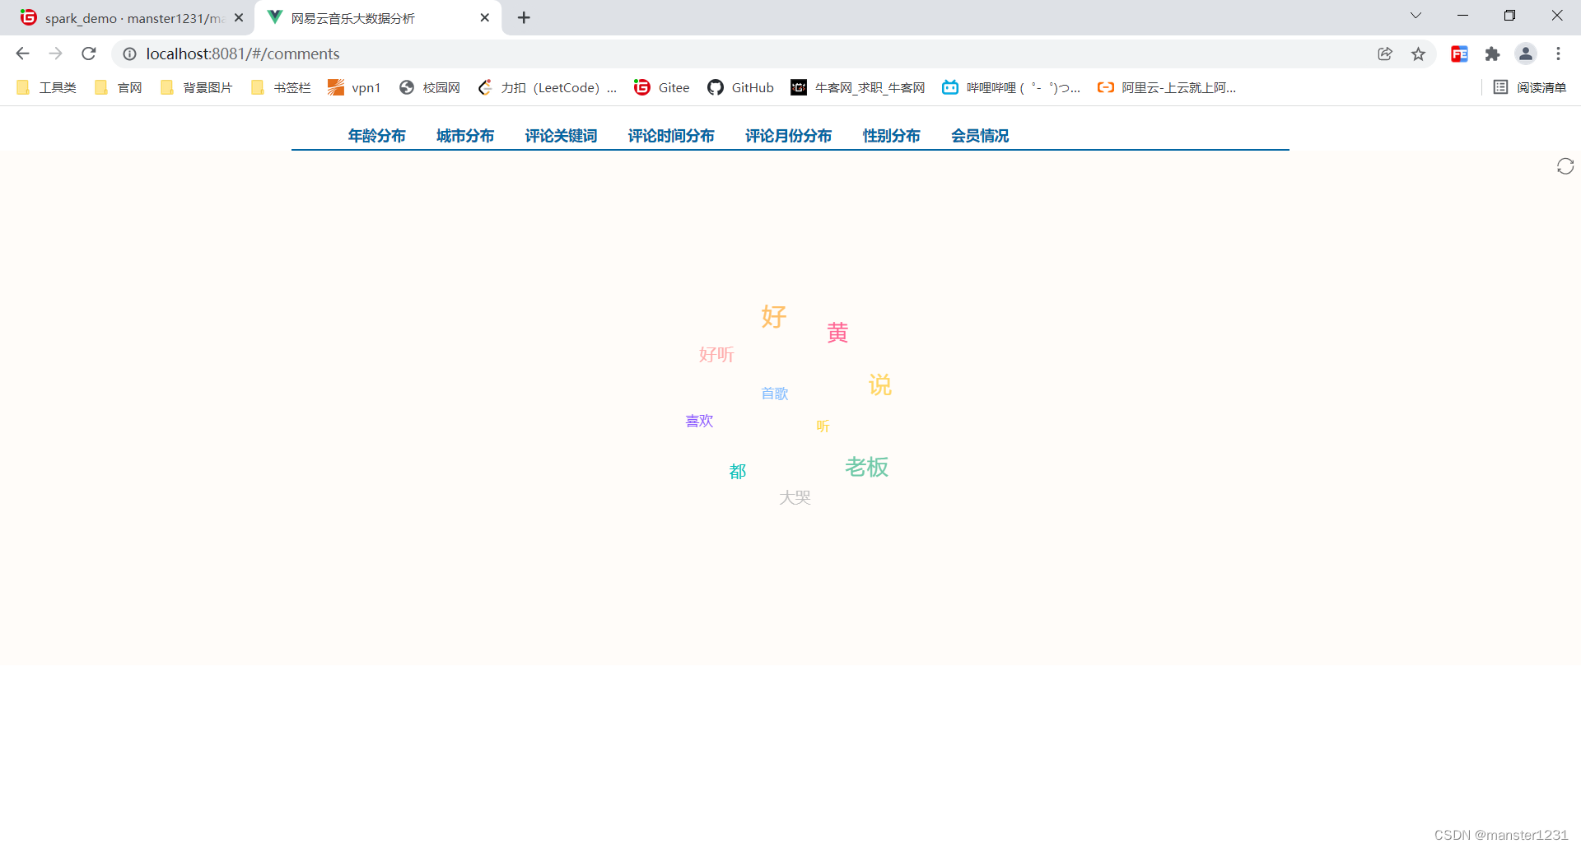Viewport: 1581px width, 848px height.
Task: Open the 年龄分布 menu item
Action: (376, 136)
